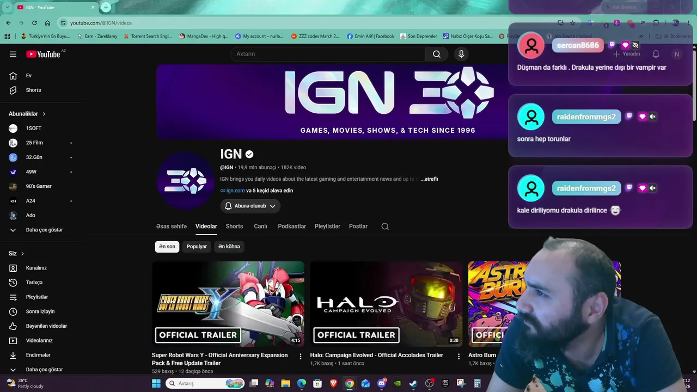
Task: Open Sonra izləyin watch later list
Action: pyautogui.click(x=41, y=311)
